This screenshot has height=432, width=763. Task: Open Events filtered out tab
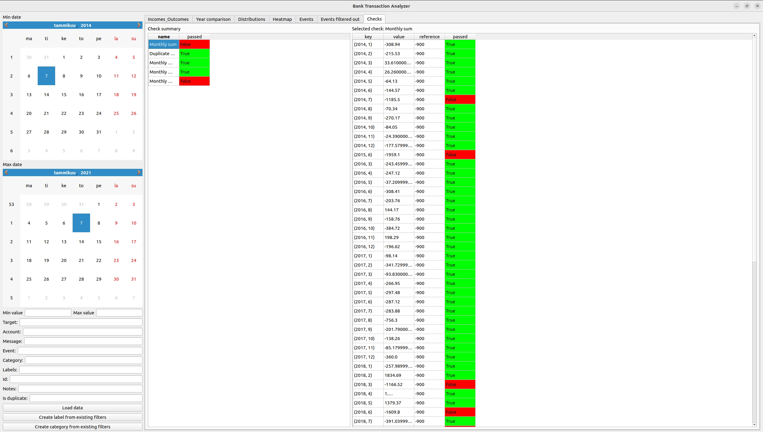click(x=340, y=19)
